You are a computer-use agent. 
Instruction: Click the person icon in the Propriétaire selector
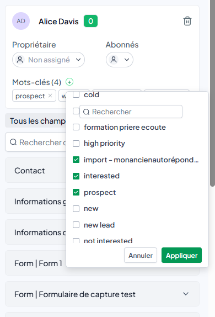click(20, 60)
